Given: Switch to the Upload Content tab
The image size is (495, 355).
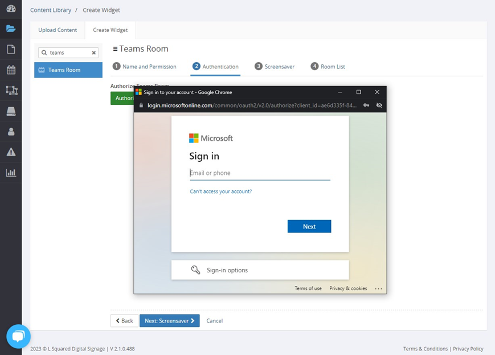Looking at the screenshot, I should coord(58,30).
